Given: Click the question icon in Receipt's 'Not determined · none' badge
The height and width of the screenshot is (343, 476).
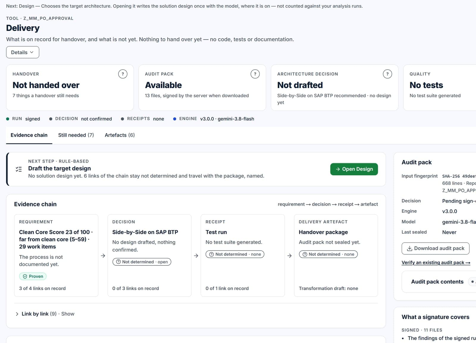Looking at the screenshot, I should [x=212, y=254].
